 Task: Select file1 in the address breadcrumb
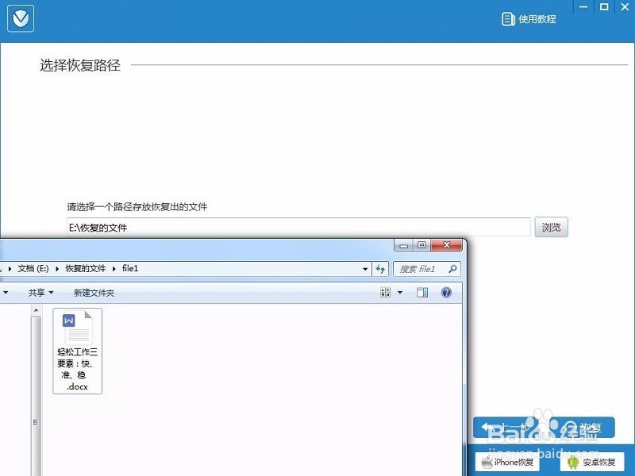(x=130, y=269)
